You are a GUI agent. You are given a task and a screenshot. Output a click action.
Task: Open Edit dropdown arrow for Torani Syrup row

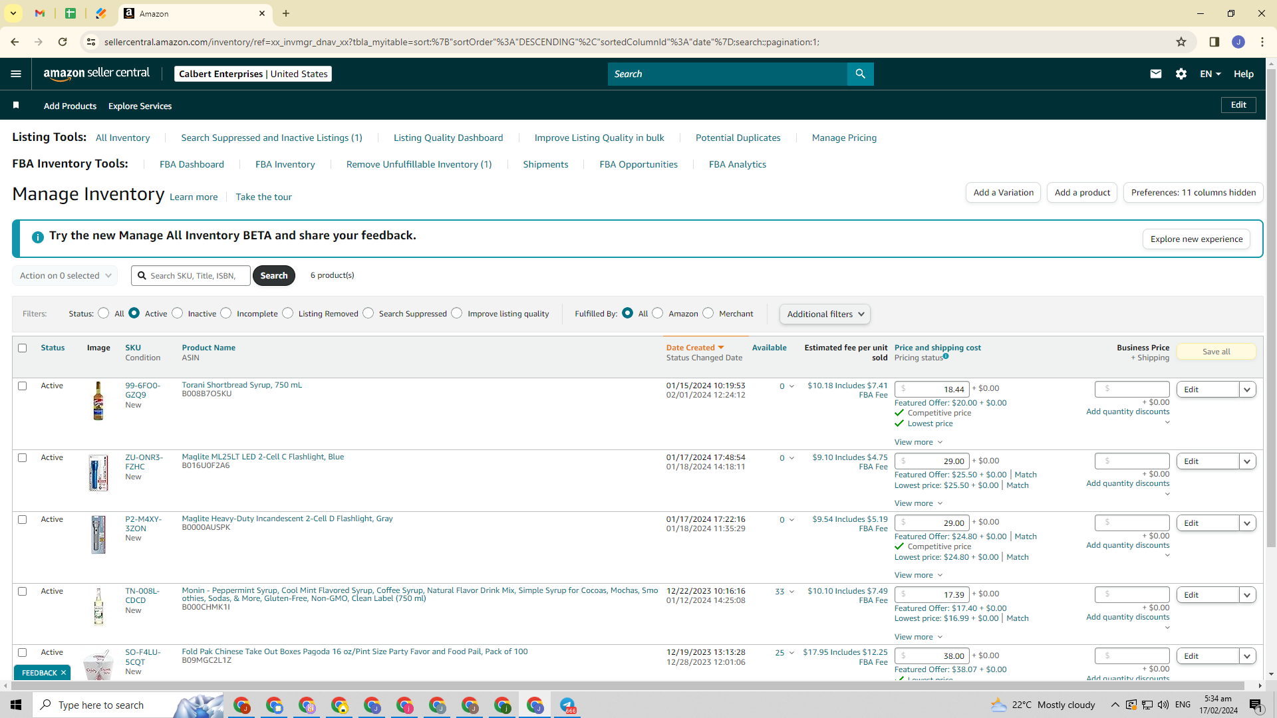coord(1248,390)
